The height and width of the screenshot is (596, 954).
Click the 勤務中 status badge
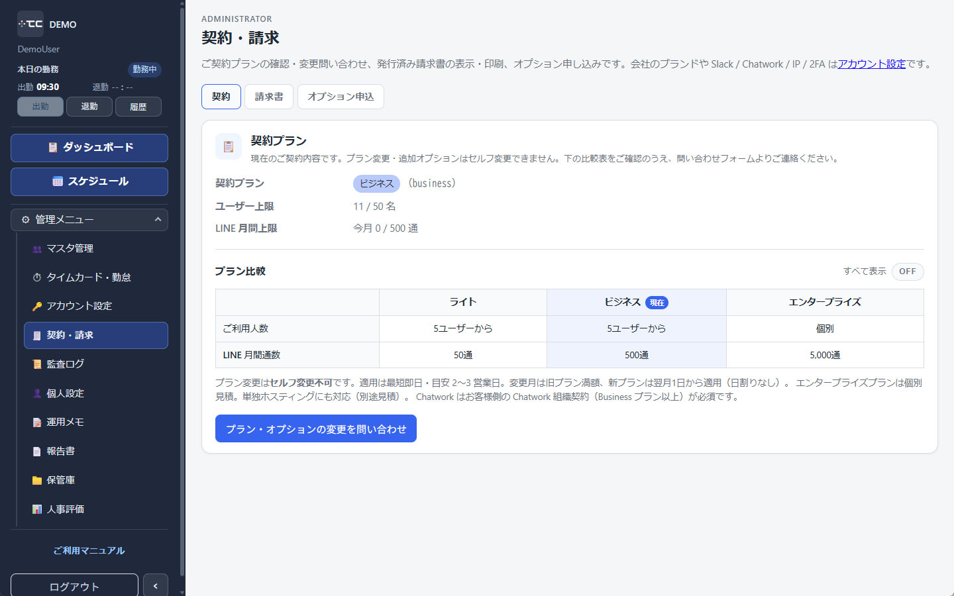[x=144, y=70]
